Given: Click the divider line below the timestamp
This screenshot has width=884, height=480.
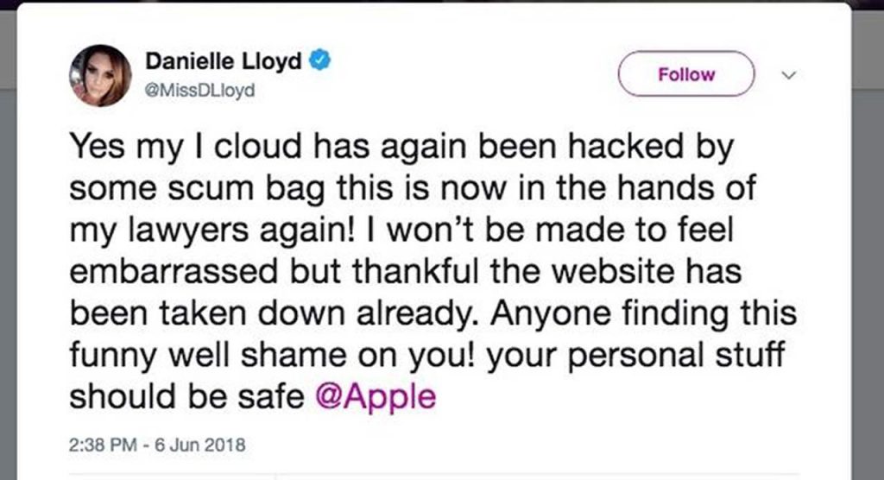Looking at the screenshot, I should click(432, 473).
